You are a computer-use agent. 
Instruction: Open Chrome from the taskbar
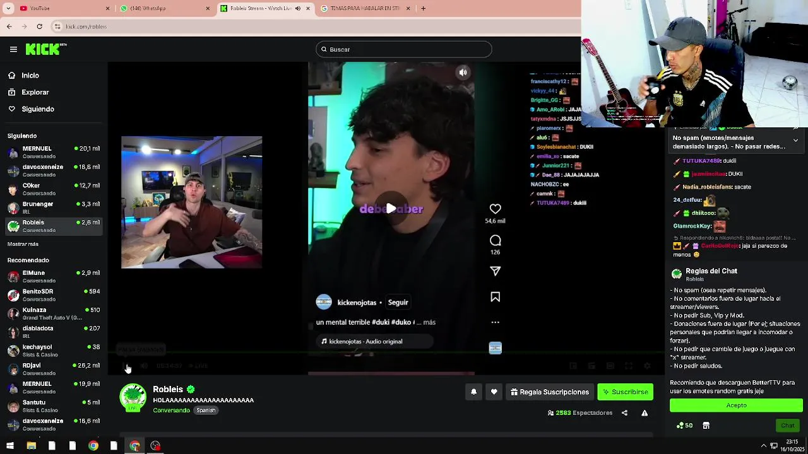93,446
